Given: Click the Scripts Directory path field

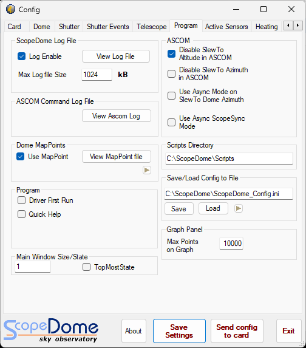Looking at the screenshot, I should click(229, 159).
